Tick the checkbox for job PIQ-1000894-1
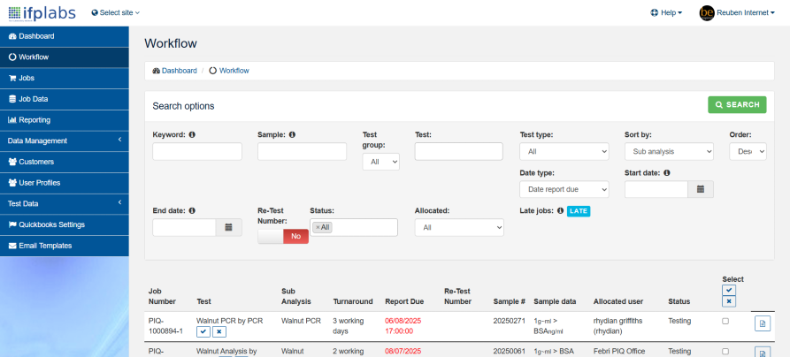This screenshot has width=790, height=357. pyautogui.click(x=725, y=322)
